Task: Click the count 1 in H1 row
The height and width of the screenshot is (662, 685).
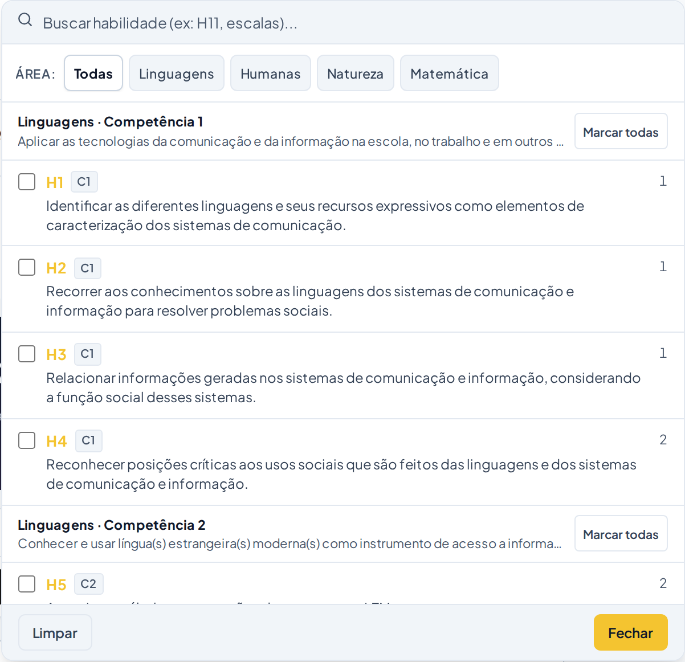Action: point(663,181)
